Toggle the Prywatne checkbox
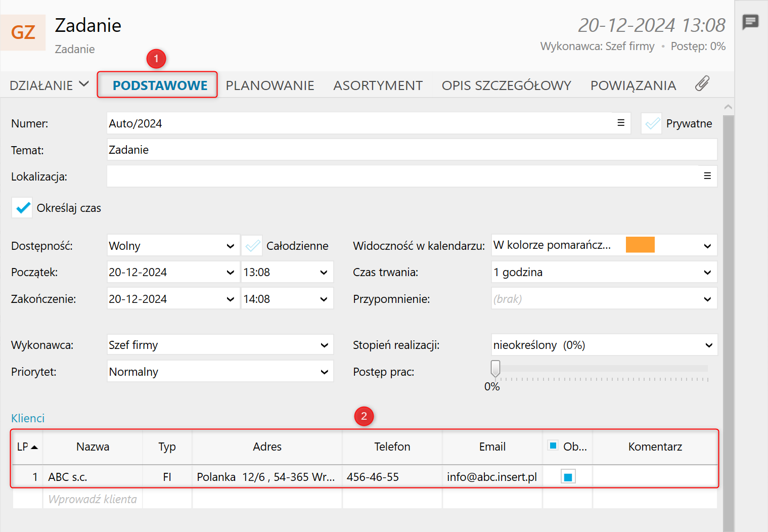 652,123
